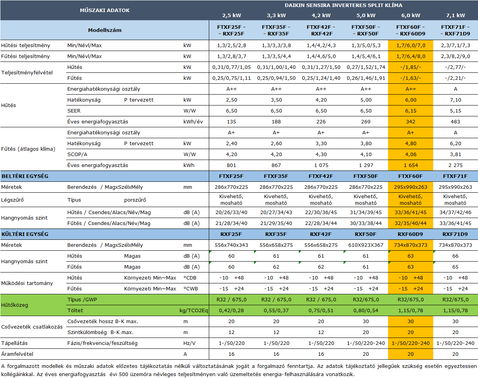Click indoor dimensions '295x990x263' in highlighted column
Viewport: 478px width, 378px height.
pos(411,187)
